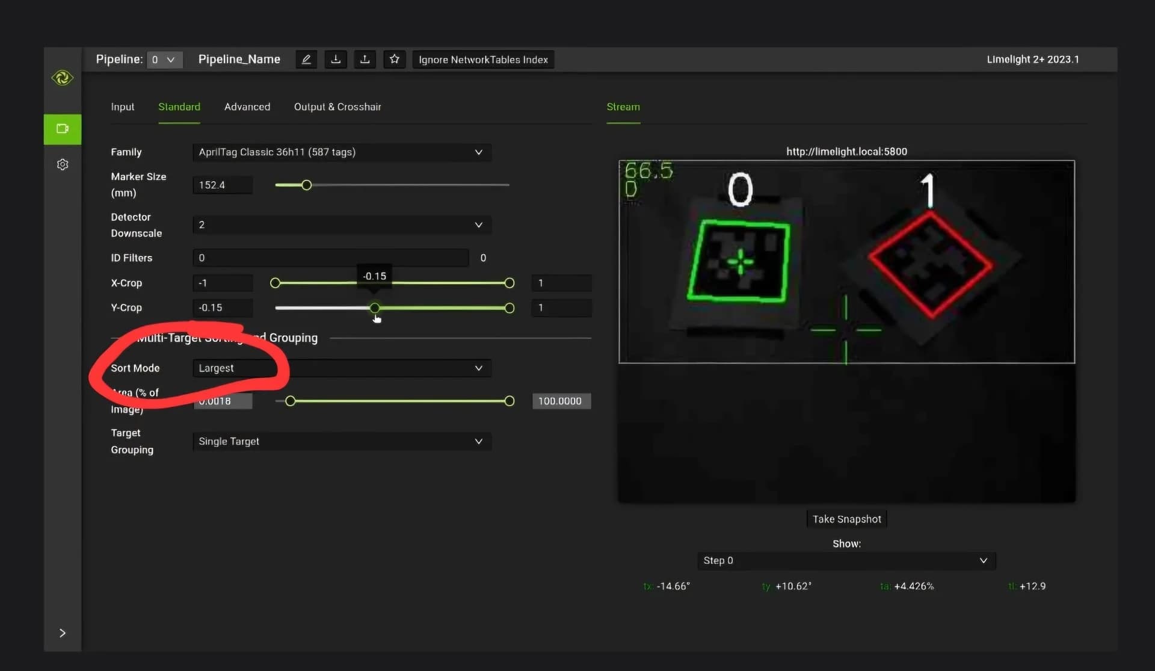Click the ty +10.62° readout
The image size is (1155, 671).
(786, 586)
